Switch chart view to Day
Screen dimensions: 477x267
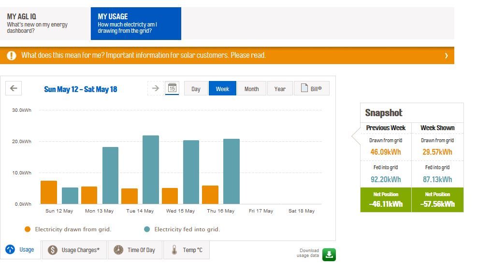pyautogui.click(x=196, y=89)
